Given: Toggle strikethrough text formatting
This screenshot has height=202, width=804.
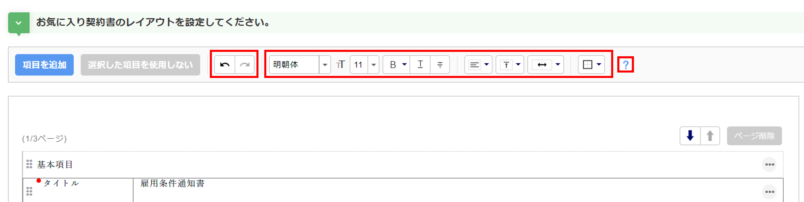Looking at the screenshot, I should [440, 64].
